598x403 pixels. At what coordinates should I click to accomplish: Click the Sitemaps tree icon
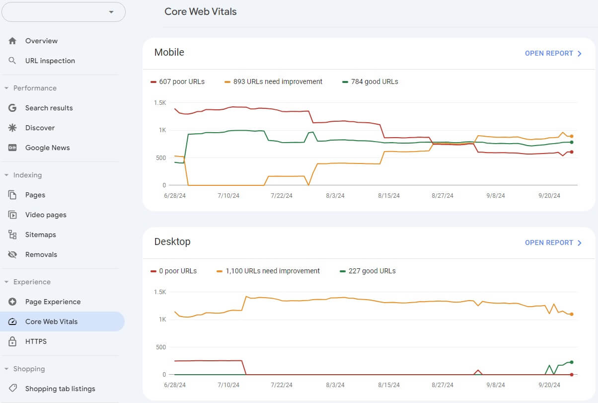[13, 235]
